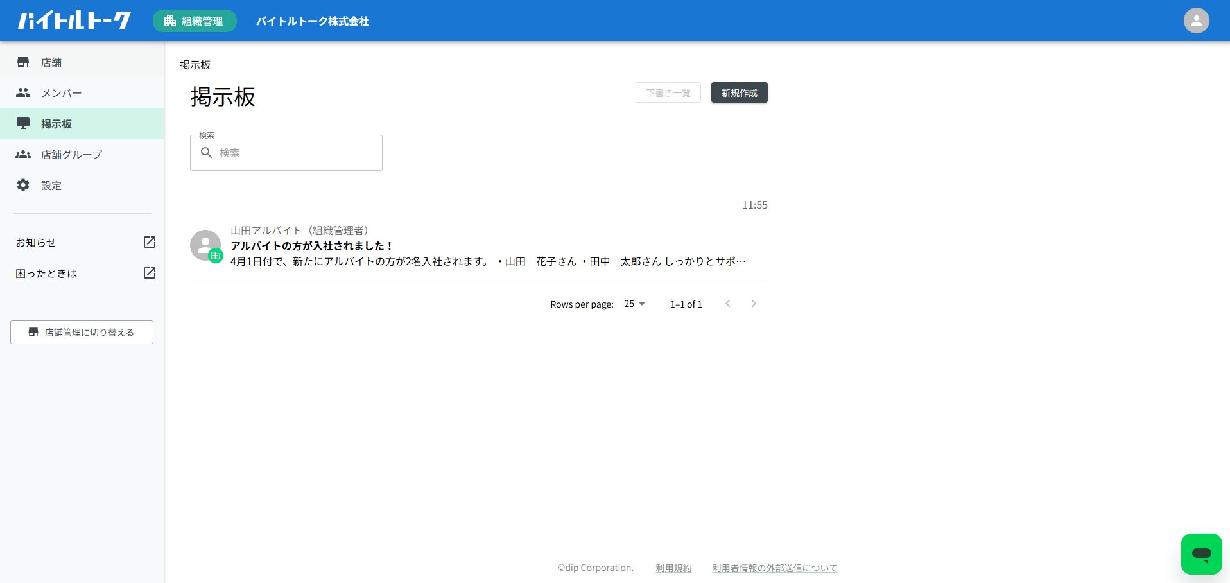Image resolution: width=1230 pixels, height=583 pixels.
Task: Open external link icon beside お知らせ
Action: tap(150, 242)
